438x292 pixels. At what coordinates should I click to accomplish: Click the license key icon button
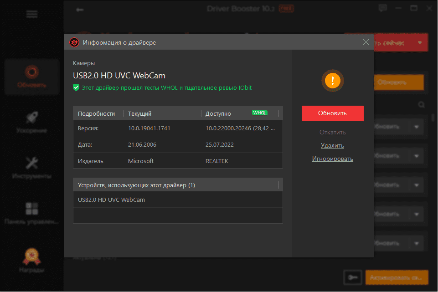coord(353,277)
